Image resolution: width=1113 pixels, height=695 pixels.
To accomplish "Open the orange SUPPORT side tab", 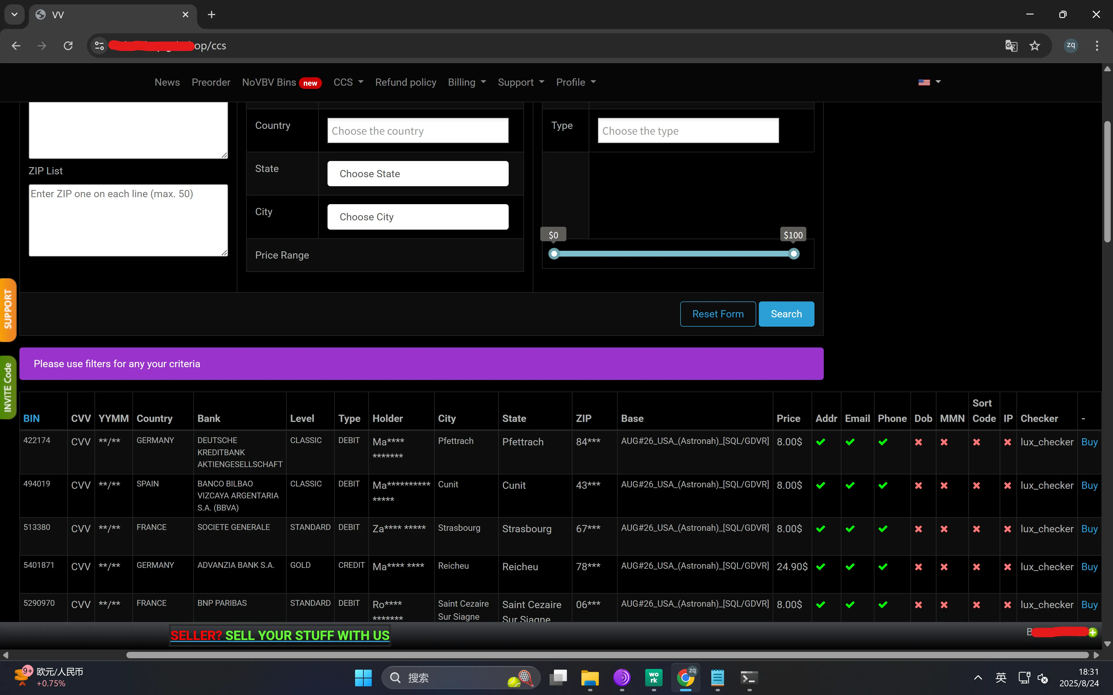I will pyautogui.click(x=8, y=310).
